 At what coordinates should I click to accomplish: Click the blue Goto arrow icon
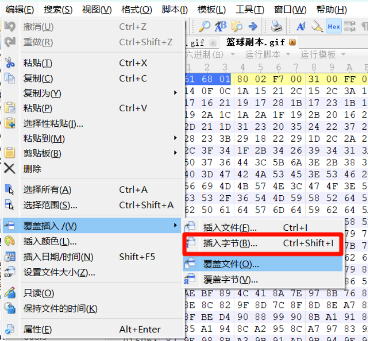coord(253,26)
